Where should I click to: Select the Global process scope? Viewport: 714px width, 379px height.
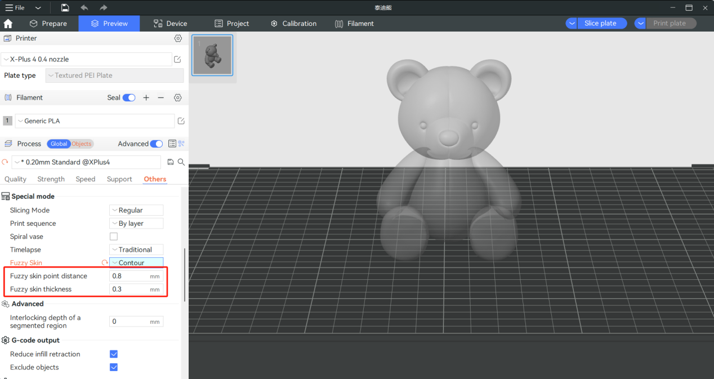click(59, 144)
